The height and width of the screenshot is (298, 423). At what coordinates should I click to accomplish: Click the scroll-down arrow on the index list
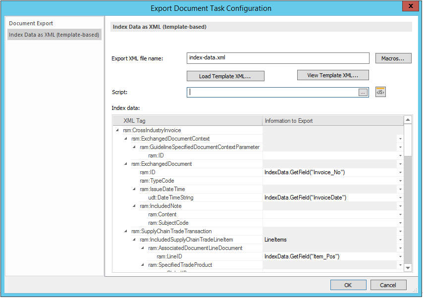pyautogui.click(x=408, y=267)
